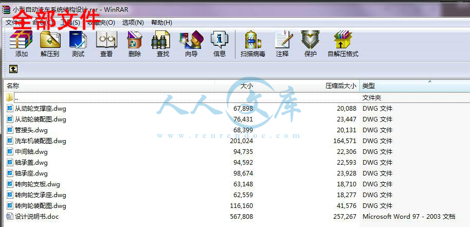Click Word document icon of 设计说明书.doc

pos(10,216)
